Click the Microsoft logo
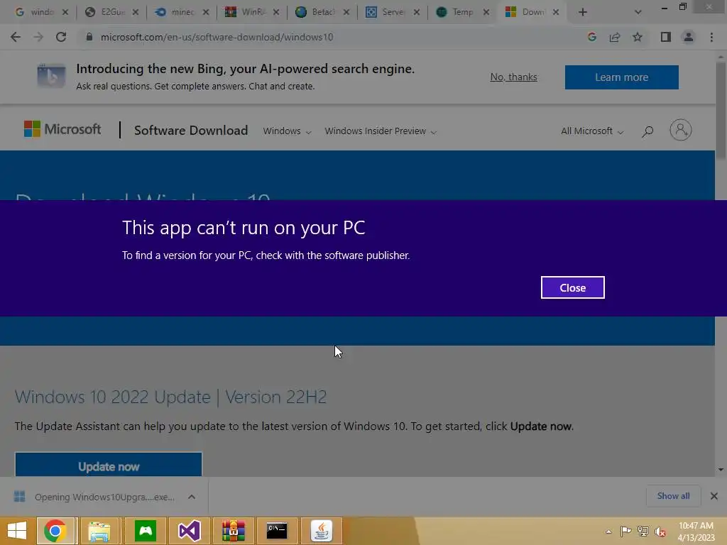 coord(62,129)
